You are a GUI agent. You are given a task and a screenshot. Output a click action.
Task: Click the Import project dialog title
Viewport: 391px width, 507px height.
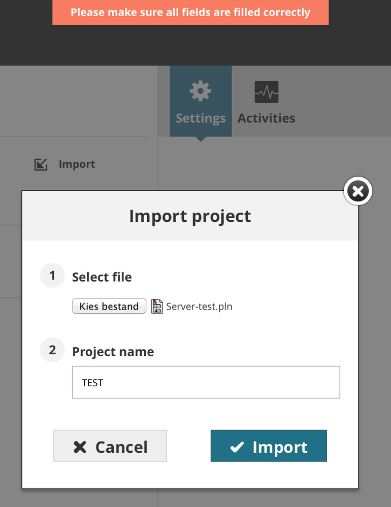click(x=190, y=216)
